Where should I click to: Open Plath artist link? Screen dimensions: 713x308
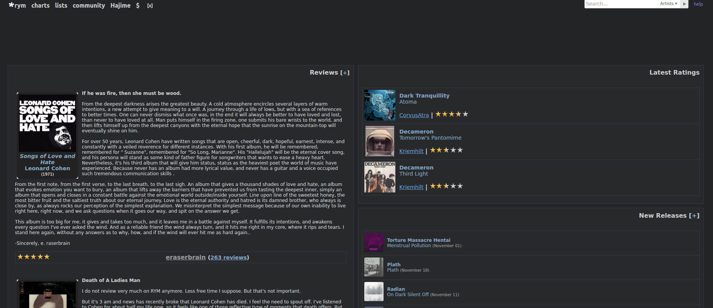[394, 265]
